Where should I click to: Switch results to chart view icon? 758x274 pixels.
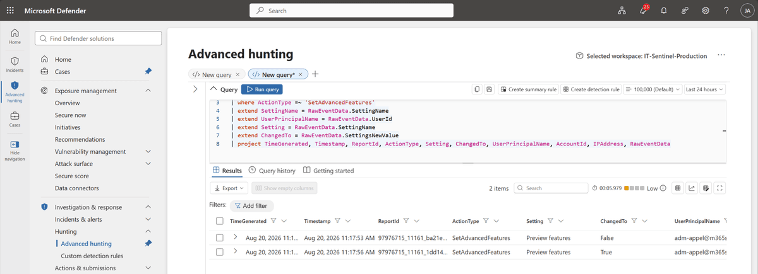click(691, 188)
